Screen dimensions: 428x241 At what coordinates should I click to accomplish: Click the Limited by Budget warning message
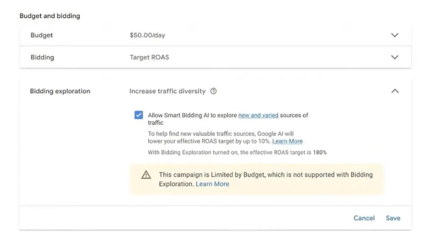[266, 179]
